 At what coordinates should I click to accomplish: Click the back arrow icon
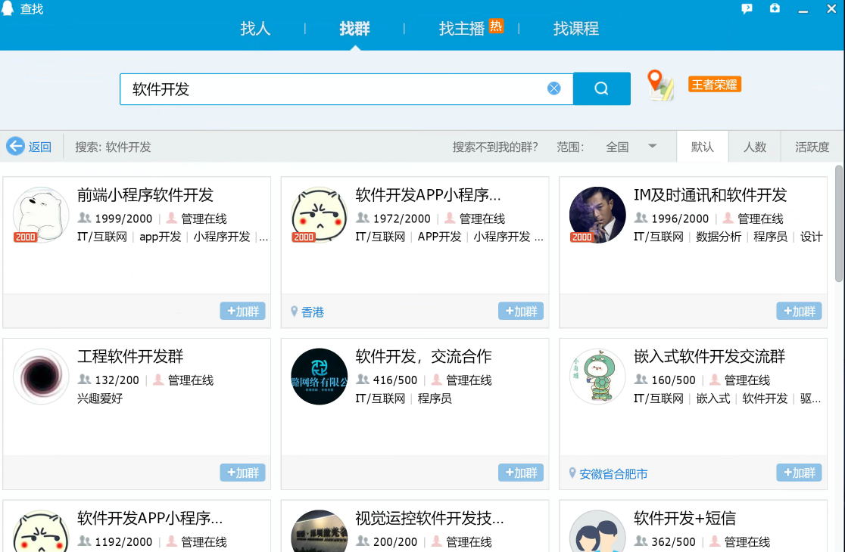pos(15,147)
